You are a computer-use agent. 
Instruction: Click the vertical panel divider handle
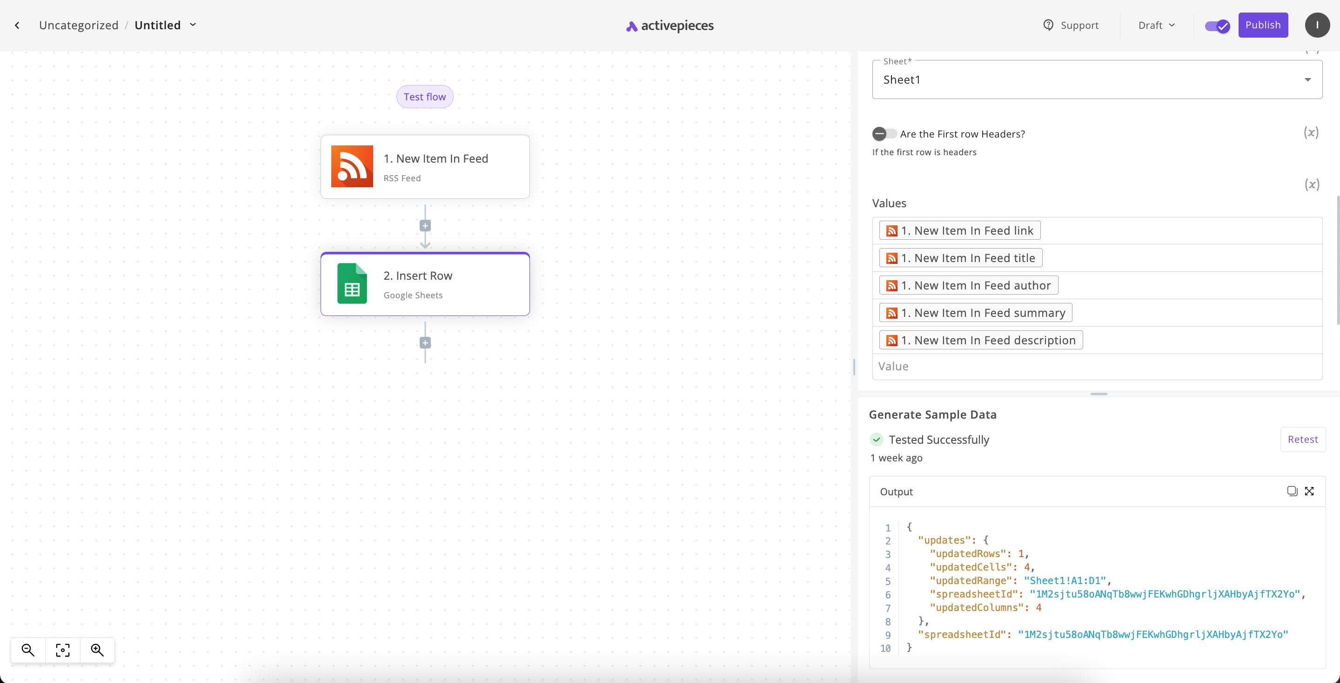tap(854, 367)
